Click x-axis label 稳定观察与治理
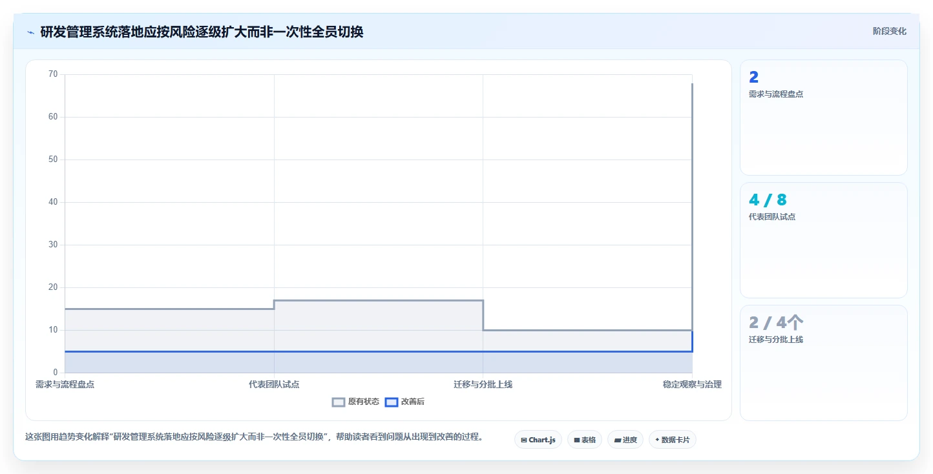The width and height of the screenshot is (933, 474). coord(692,384)
